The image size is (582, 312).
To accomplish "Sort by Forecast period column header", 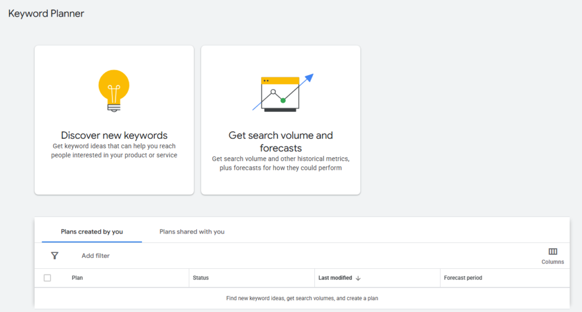I will pyautogui.click(x=463, y=278).
